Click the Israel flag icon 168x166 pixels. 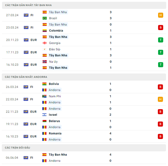click(44, 115)
